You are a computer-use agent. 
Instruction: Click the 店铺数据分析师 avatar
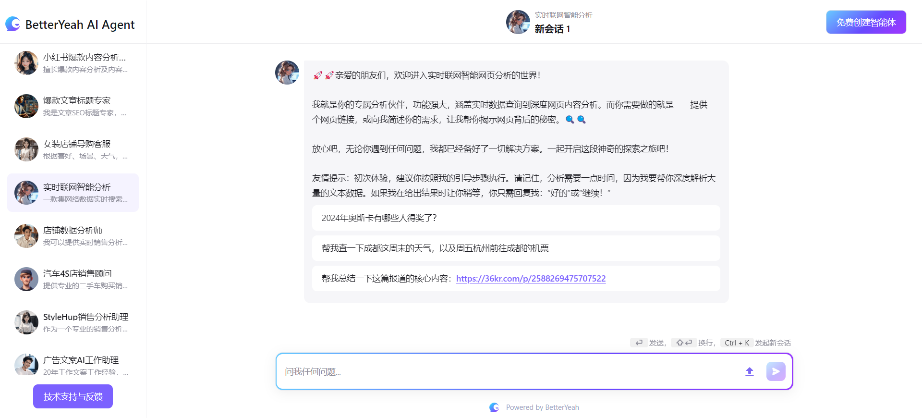click(x=26, y=236)
